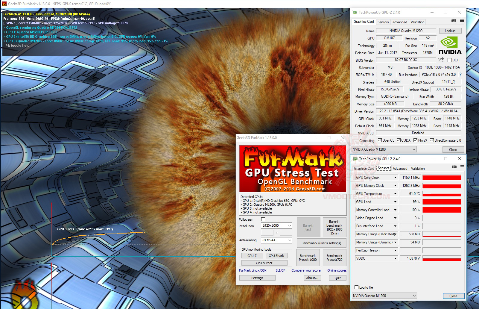The height and width of the screenshot is (309, 479).
Task: Expand the GPU Load sensor dropdown
Action: [395, 202]
